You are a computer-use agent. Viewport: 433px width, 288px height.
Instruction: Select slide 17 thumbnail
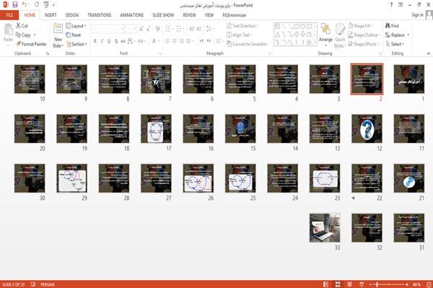click(156, 128)
